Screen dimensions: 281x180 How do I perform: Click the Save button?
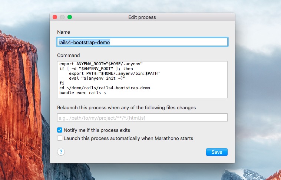point(216,152)
